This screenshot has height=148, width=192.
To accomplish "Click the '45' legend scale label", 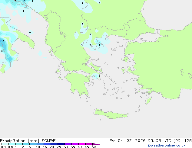I will [x=87, y=147].
